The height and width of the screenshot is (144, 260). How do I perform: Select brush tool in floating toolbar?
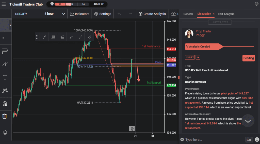(71, 37)
